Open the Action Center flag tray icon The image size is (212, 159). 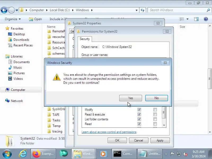tap(172, 154)
